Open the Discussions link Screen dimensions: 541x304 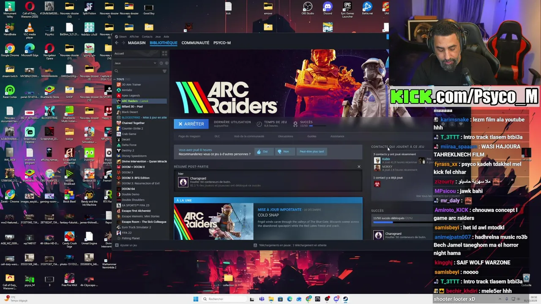click(x=285, y=136)
